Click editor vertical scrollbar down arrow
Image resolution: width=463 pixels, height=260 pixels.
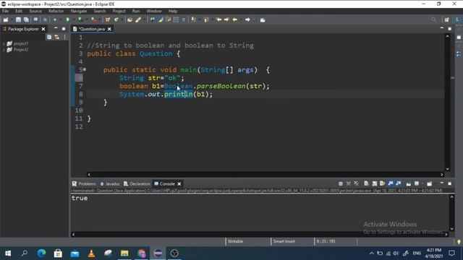tap(447, 169)
